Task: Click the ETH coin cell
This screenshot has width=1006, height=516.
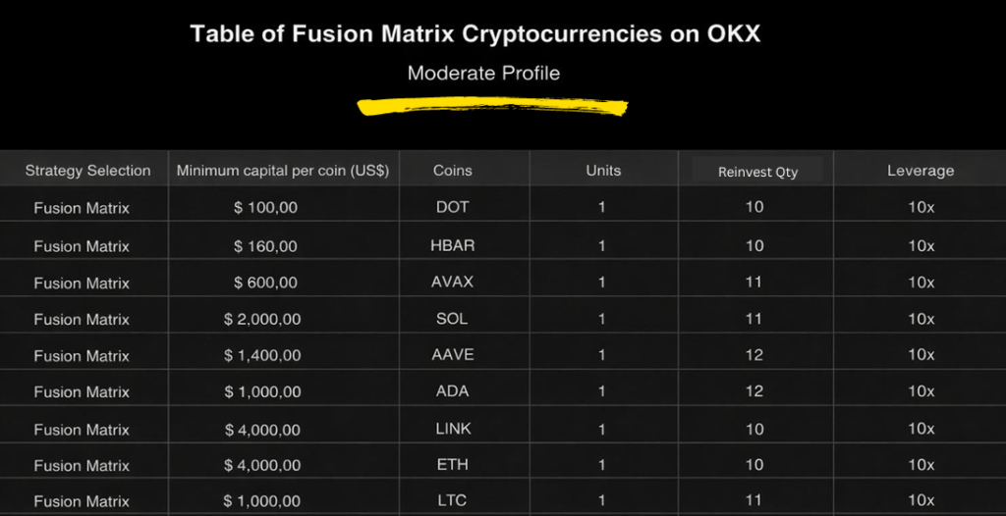Action: click(453, 465)
